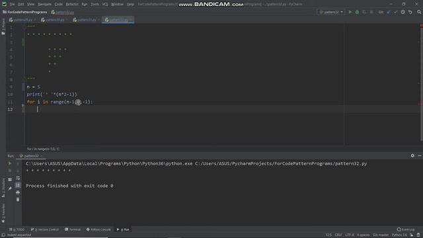
Task: Open the Code menu
Action: click(x=59, y=5)
